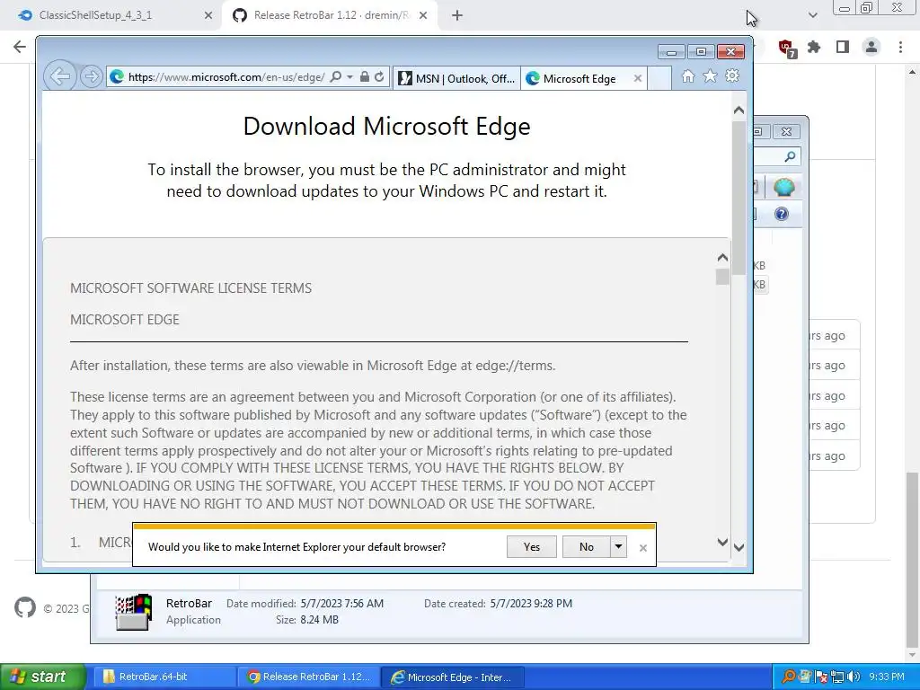
Task: Close the Microsoft Edge IE tab
Action: tap(638, 78)
